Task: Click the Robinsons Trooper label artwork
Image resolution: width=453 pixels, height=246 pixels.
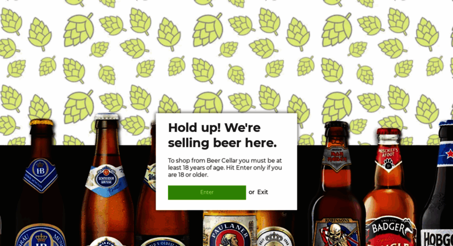Action: coord(336,233)
